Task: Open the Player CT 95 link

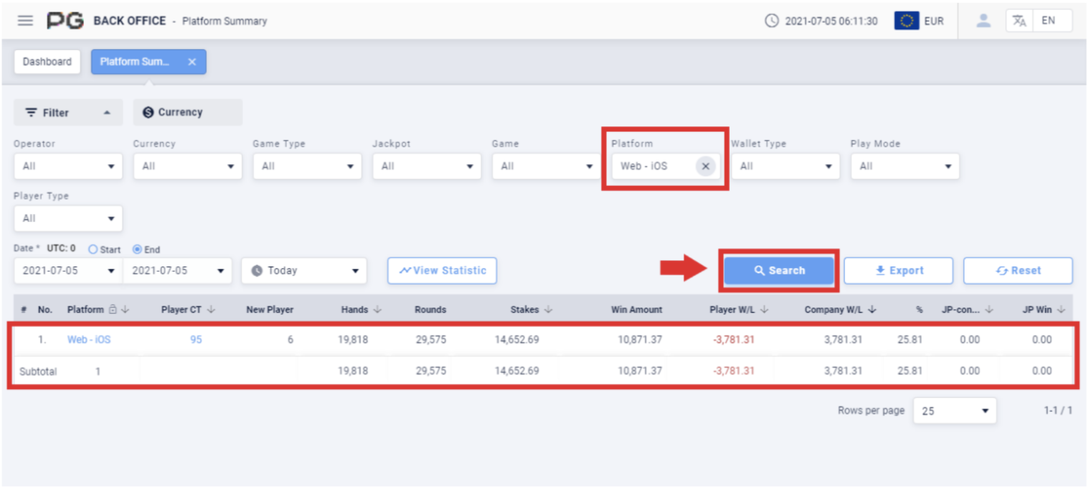Action: (196, 340)
